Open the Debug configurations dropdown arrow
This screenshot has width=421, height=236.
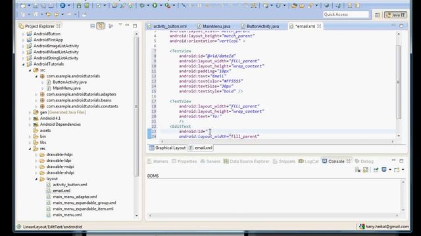[x=148, y=6]
